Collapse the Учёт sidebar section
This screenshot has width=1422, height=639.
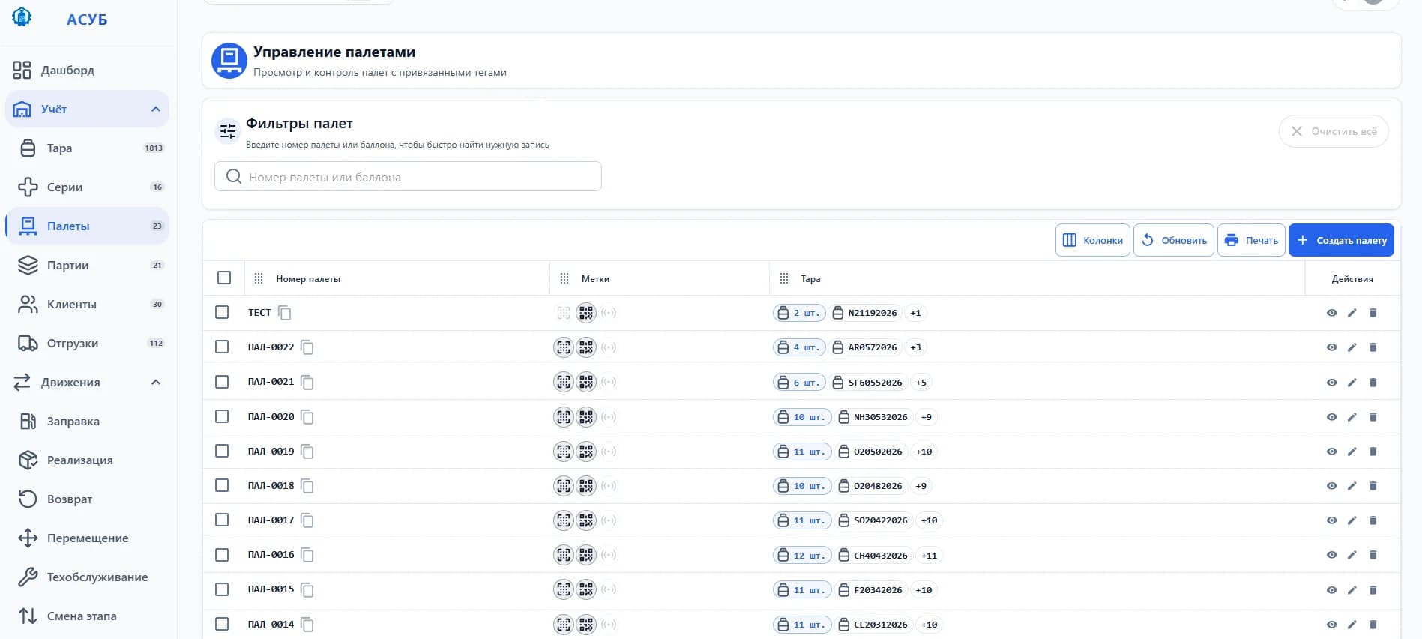point(156,109)
